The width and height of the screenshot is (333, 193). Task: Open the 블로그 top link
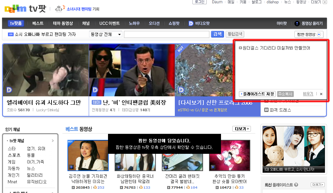257,2
